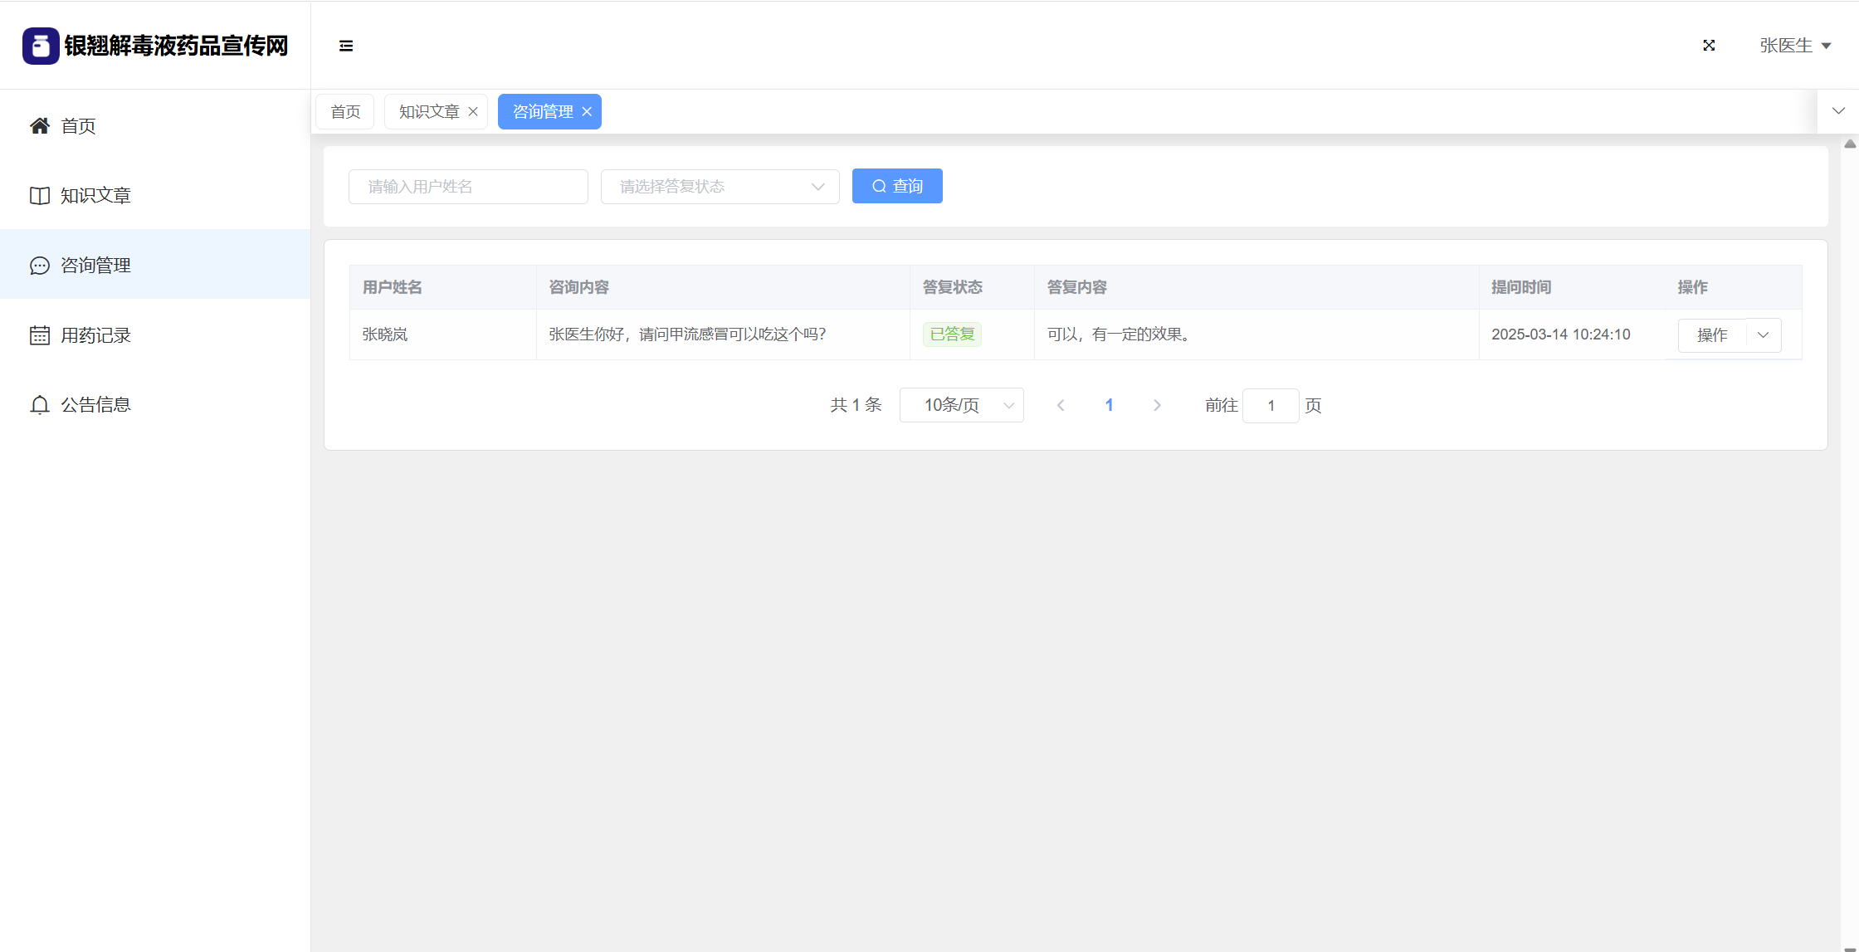
Task: Open the 10条/页 page size selector
Action: [961, 405]
